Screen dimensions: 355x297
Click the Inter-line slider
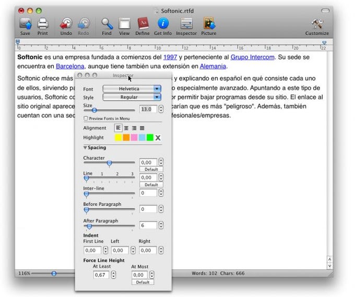109,194
